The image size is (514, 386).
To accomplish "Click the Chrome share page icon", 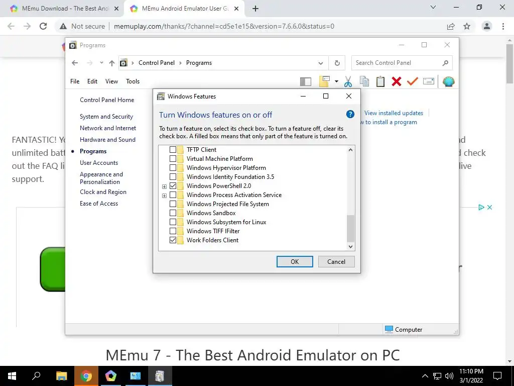I will [x=451, y=26].
